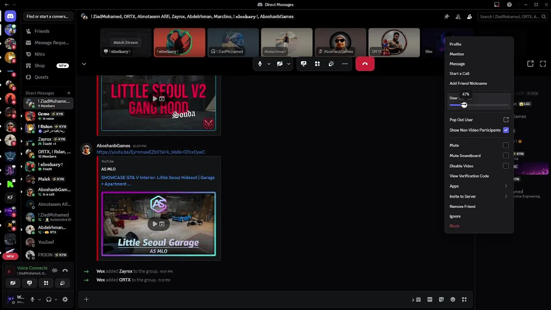This screenshot has width=551, height=310.
Task: Open Malek direct message row
Action: pyautogui.click(x=48, y=179)
